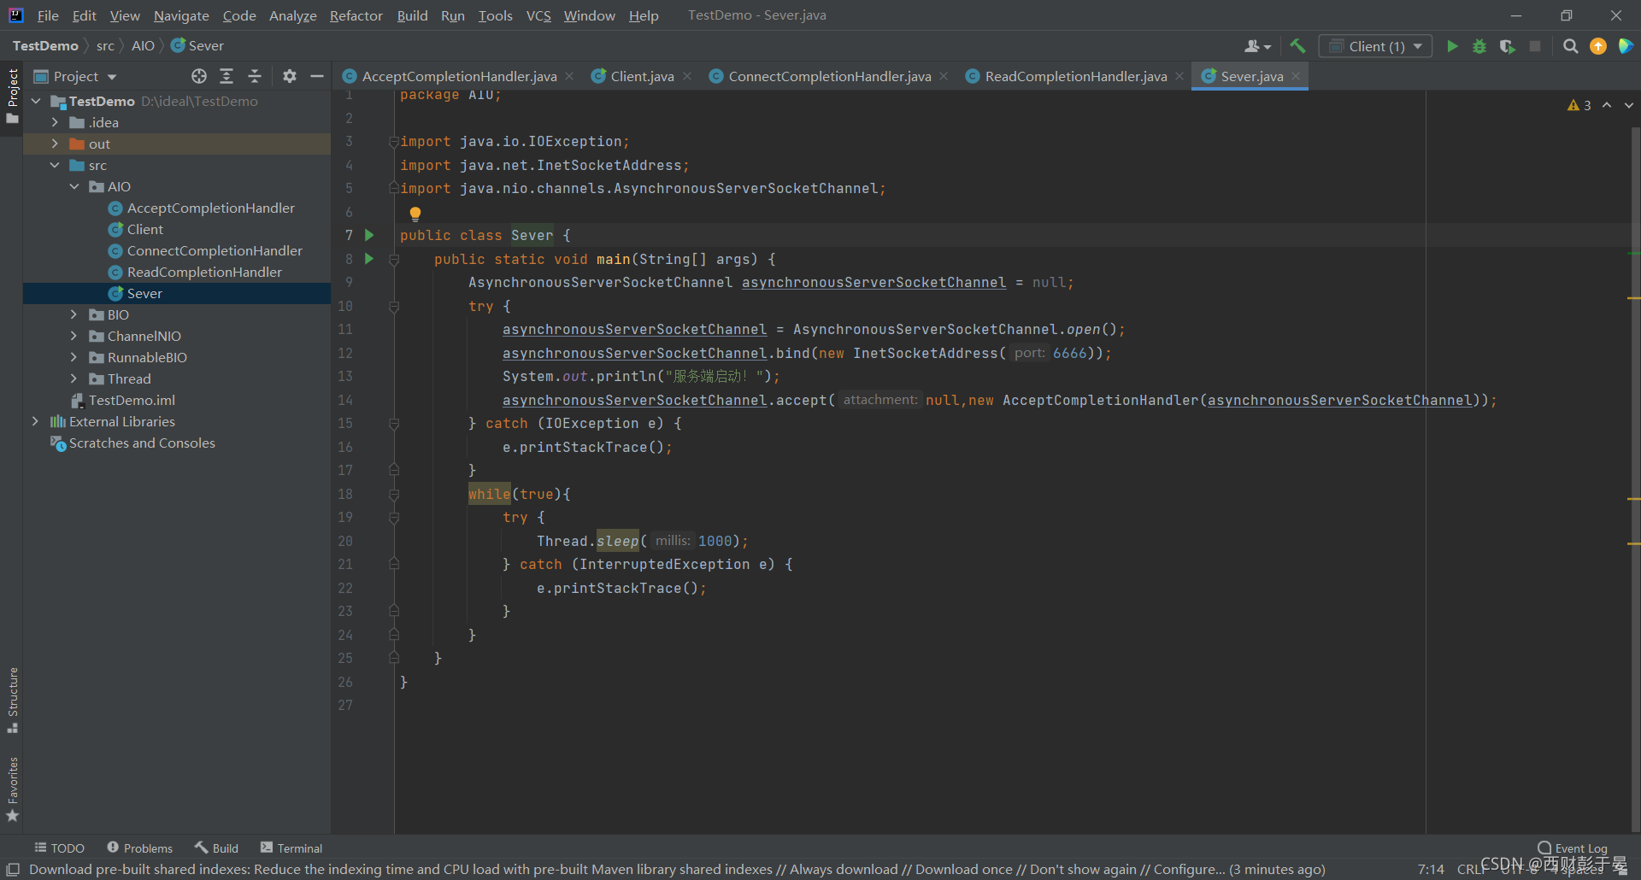Open the Project view selector dropdown
1641x880 pixels.
[75, 76]
